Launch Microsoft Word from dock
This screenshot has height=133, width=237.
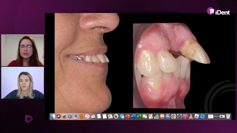coord(133,116)
